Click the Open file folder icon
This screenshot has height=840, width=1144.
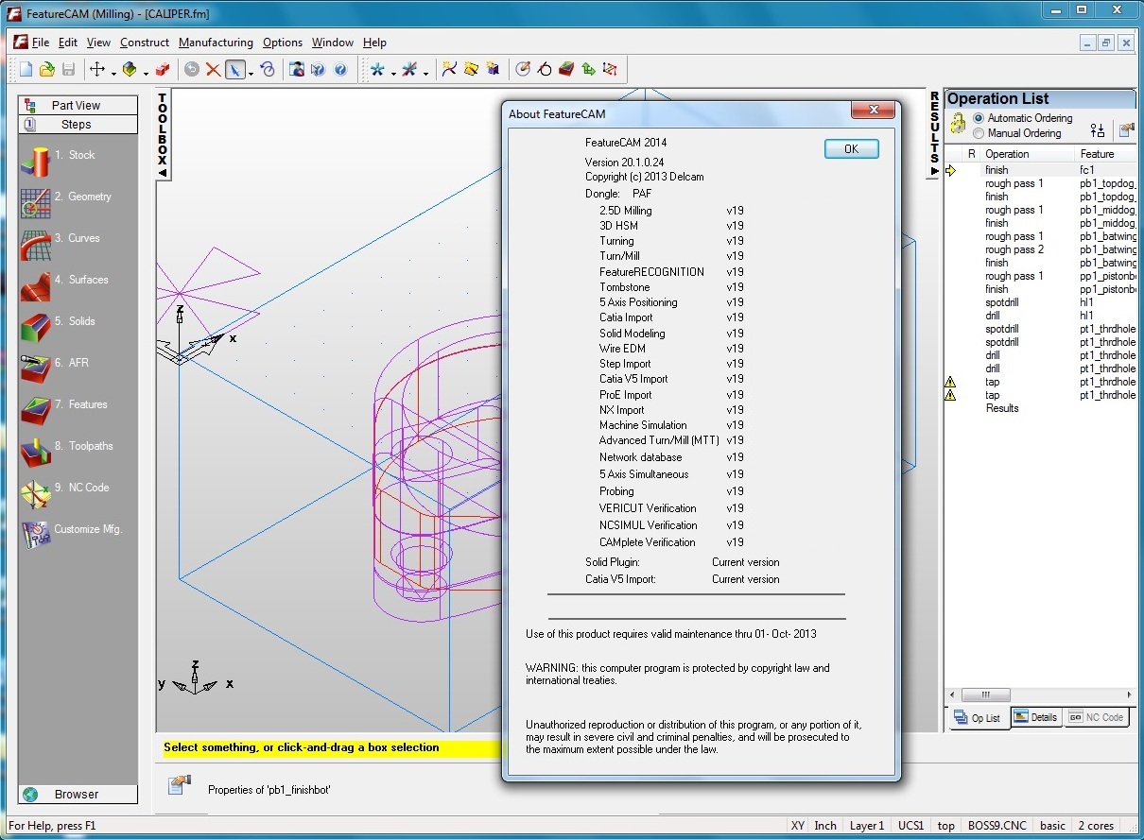[47, 69]
